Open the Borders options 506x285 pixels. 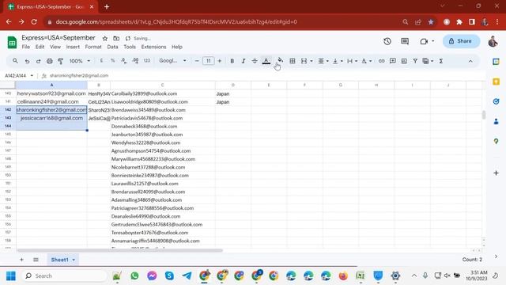tap(293, 61)
